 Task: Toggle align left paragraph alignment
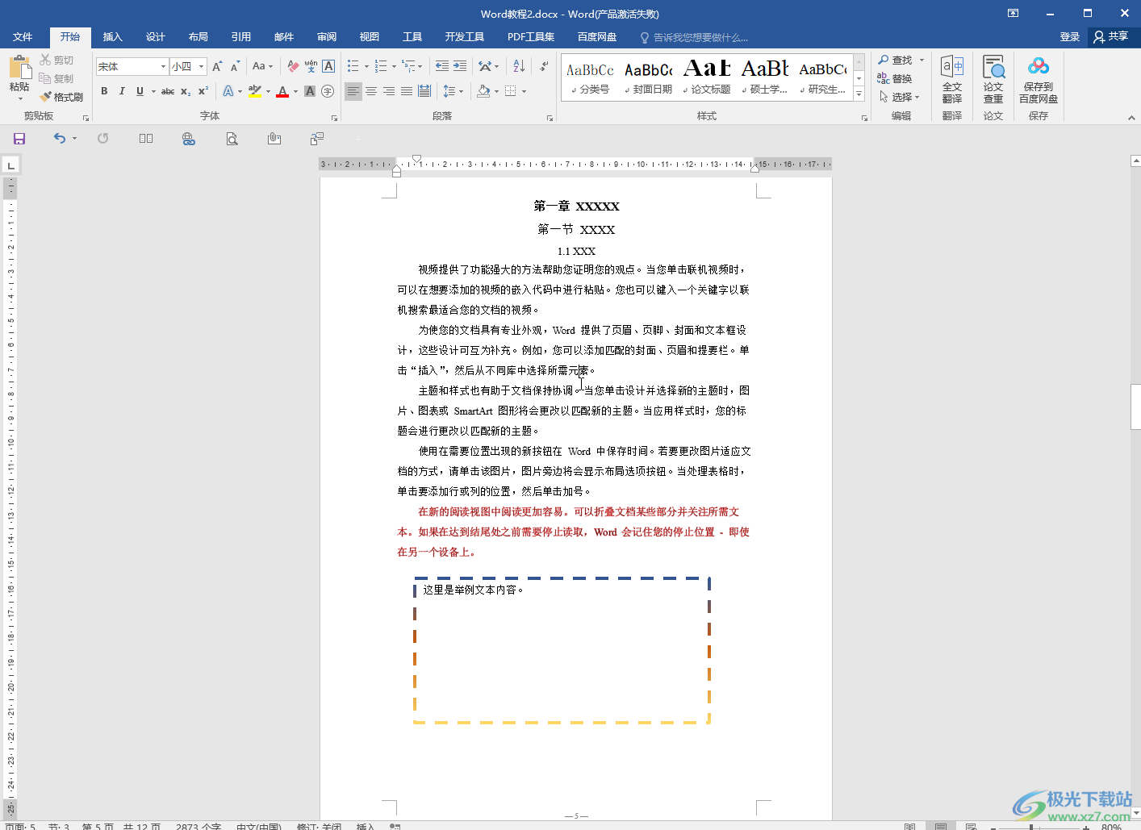click(x=353, y=91)
